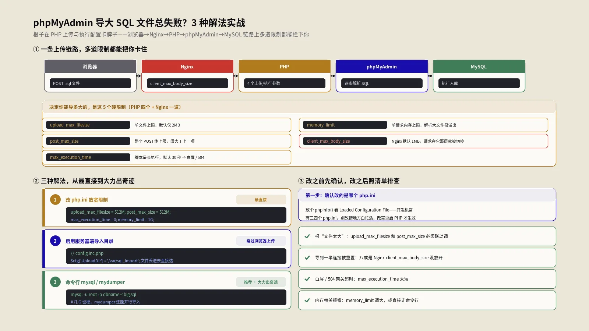Click the number 1 circle for 改 php.ini
This screenshot has width=589, height=331.
[x=55, y=200]
